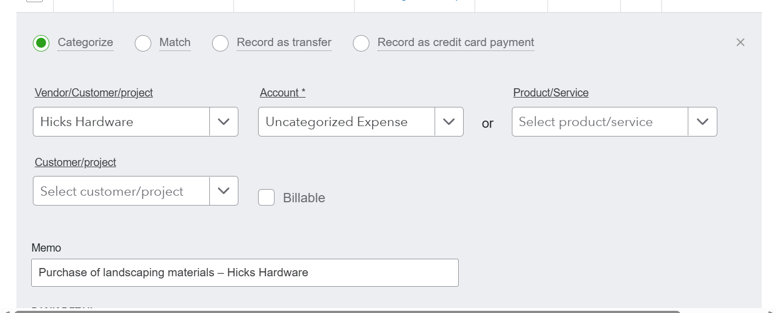Tick the Billable checkbox
This screenshot has width=776, height=313.
pos(266,197)
